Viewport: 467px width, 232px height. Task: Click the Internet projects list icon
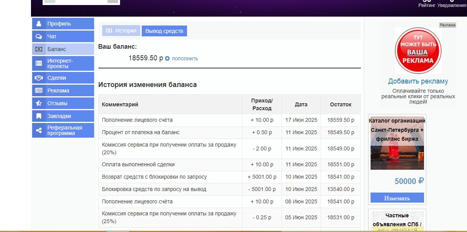(39, 63)
